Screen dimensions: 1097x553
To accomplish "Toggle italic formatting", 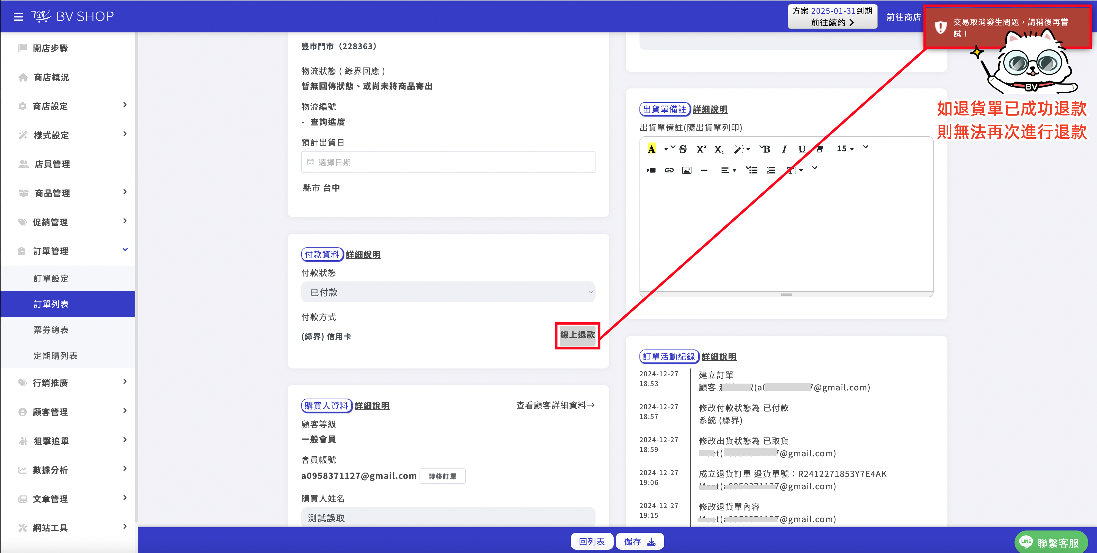I will pyautogui.click(x=784, y=149).
